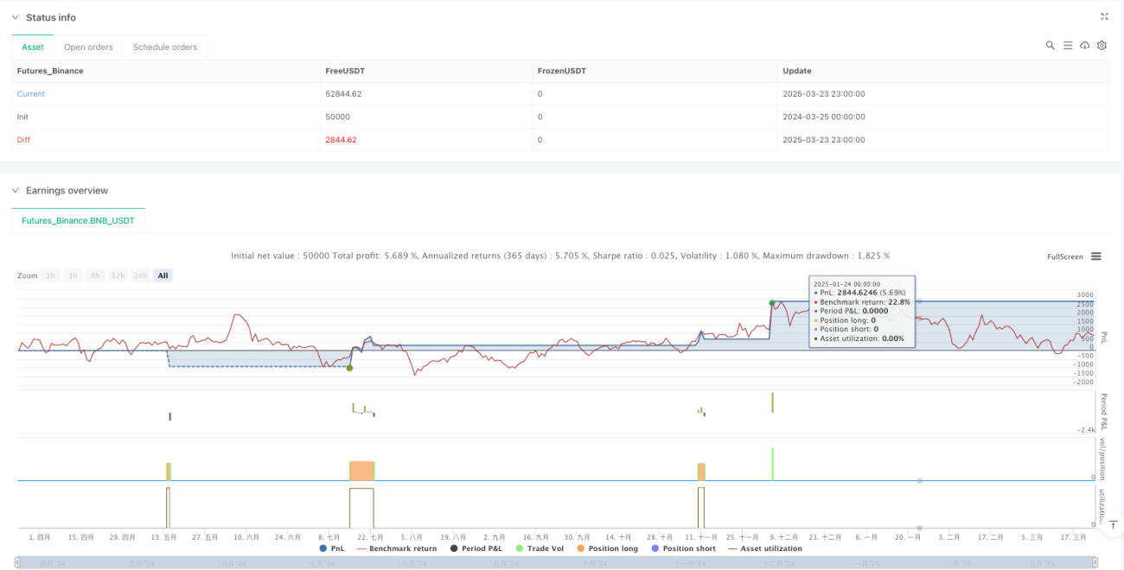Collapse the Status info section
This screenshot has height=570, width=1124.
click(15, 17)
